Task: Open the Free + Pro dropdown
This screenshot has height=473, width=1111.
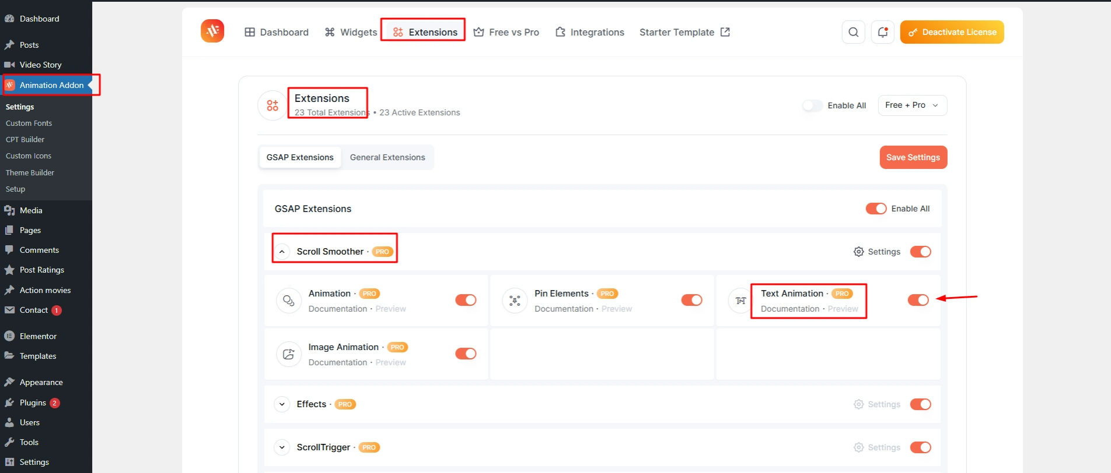Action: 912,105
